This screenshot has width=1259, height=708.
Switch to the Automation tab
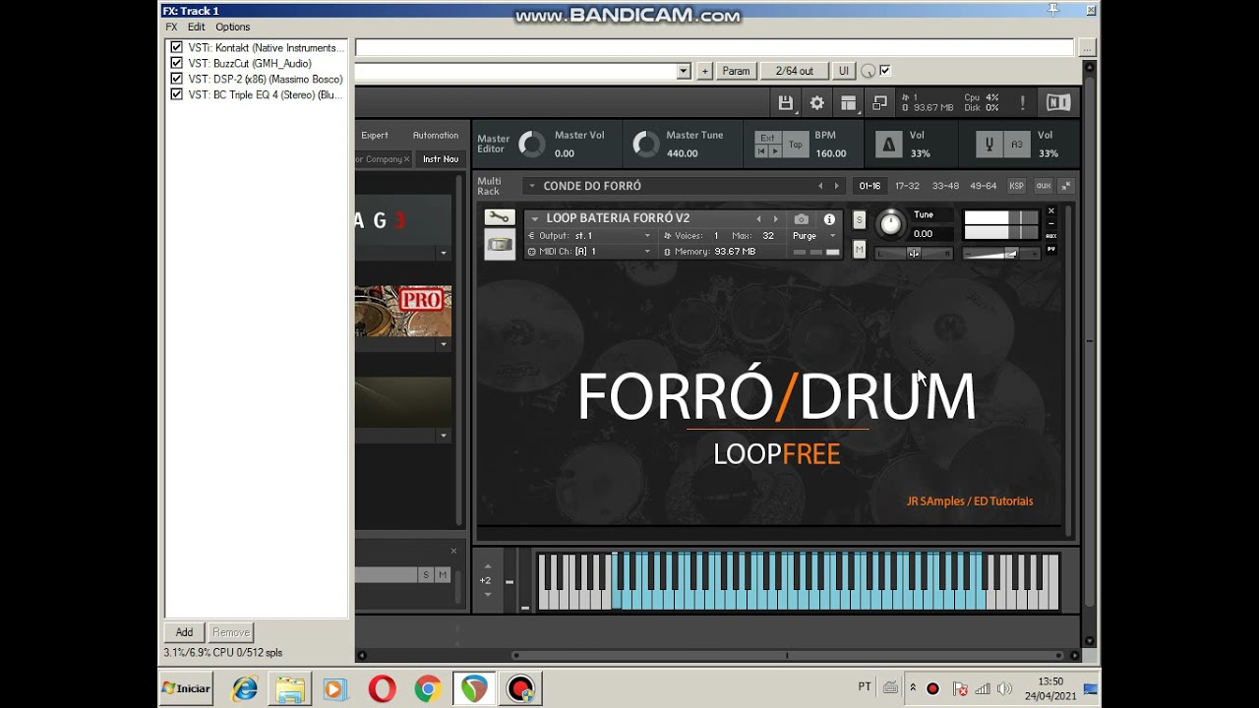click(436, 136)
